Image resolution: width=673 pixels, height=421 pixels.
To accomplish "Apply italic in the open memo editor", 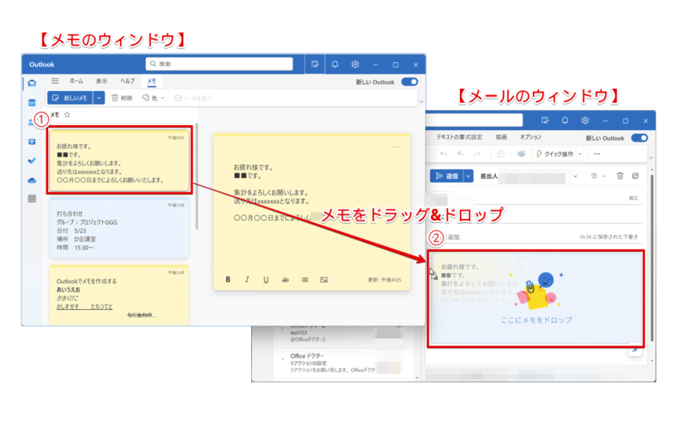I will pos(247,279).
